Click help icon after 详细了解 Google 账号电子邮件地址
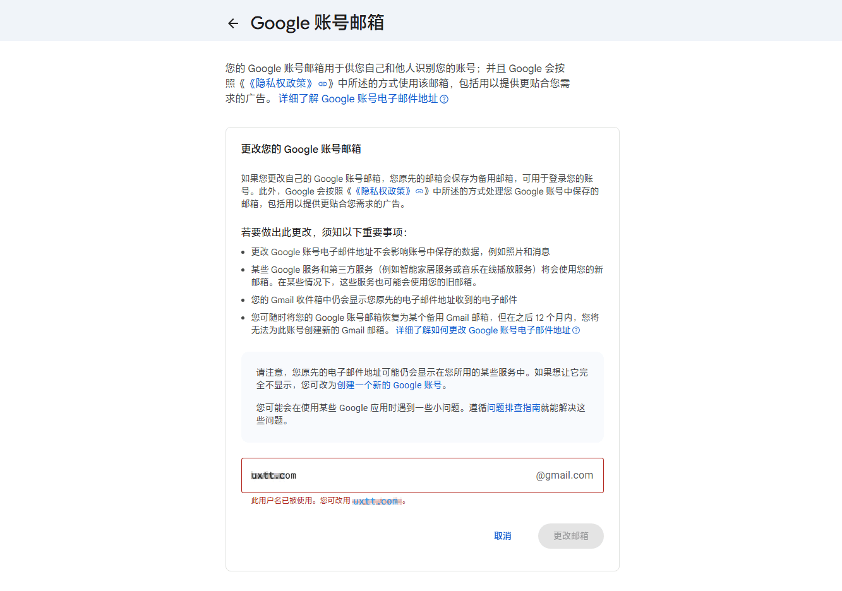 pos(444,99)
